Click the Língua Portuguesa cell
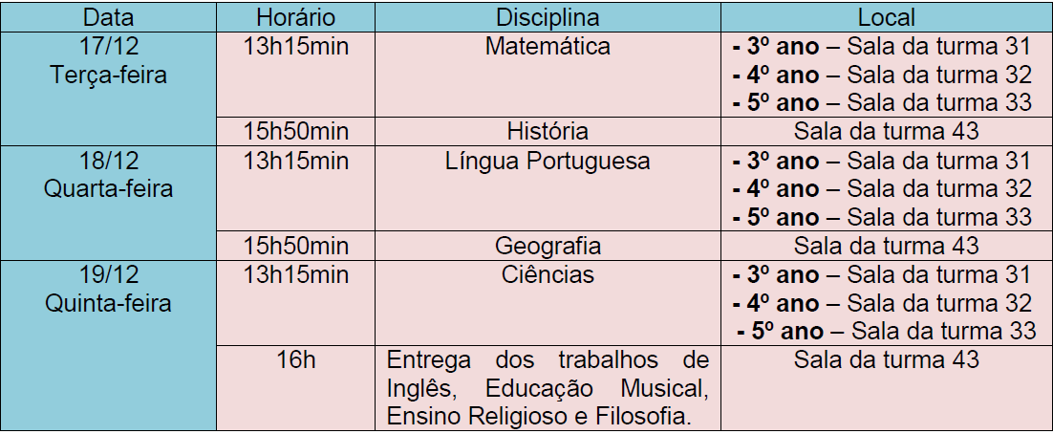This screenshot has height=434, width=1053. pyautogui.click(x=548, y=188)
